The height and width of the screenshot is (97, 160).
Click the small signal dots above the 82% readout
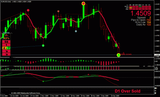(x=6, y=35)
